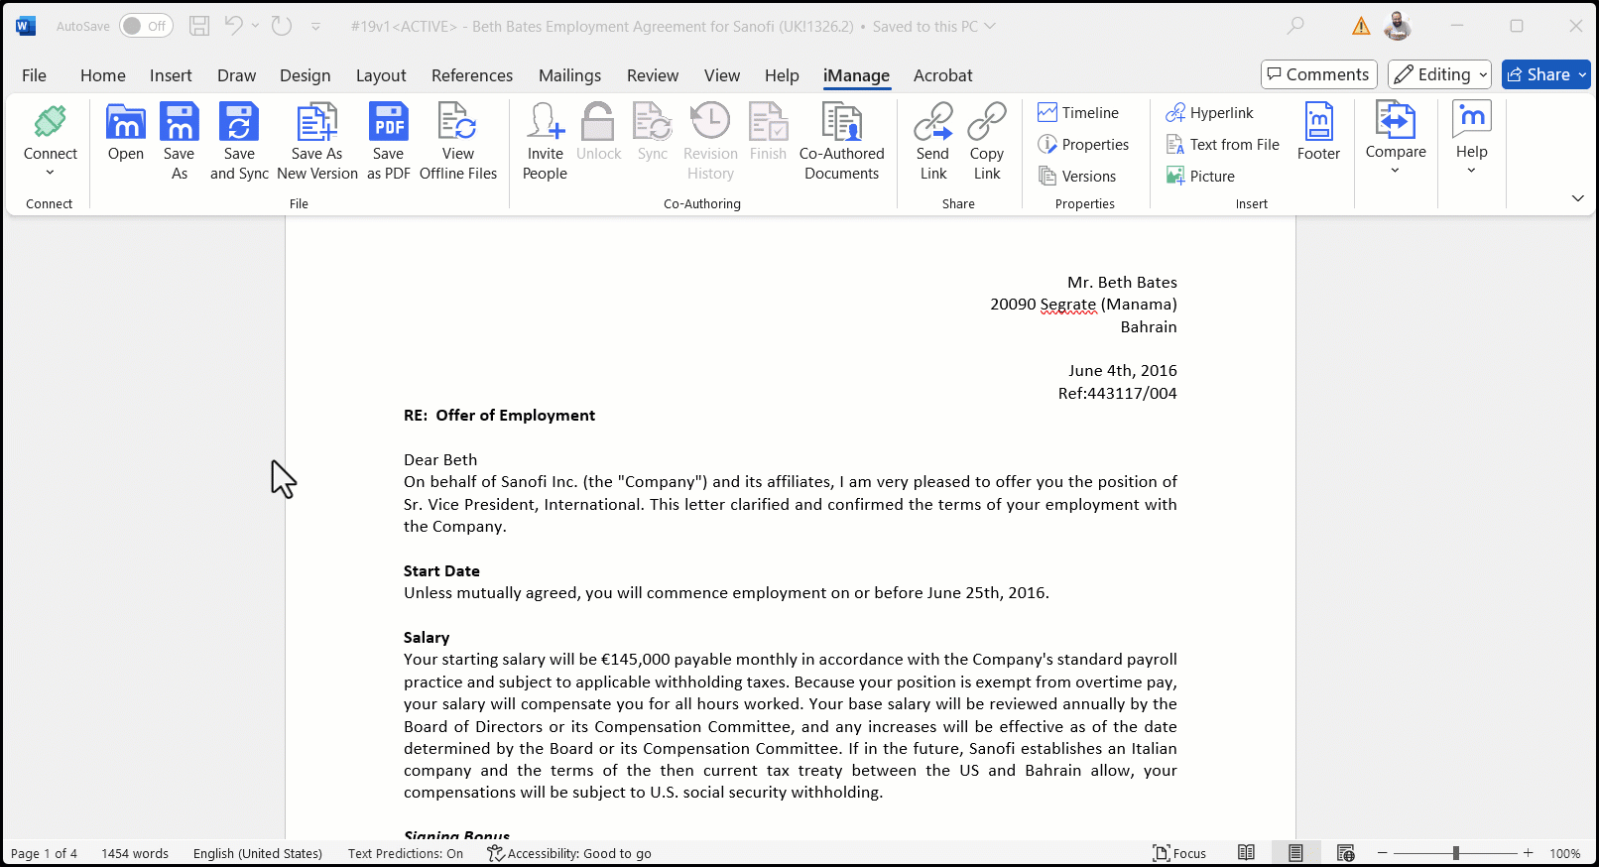The height and width of the screenshot is (867, 1599).
Task: Switch to Read Mode view
Action: (x=1246, y=853)
